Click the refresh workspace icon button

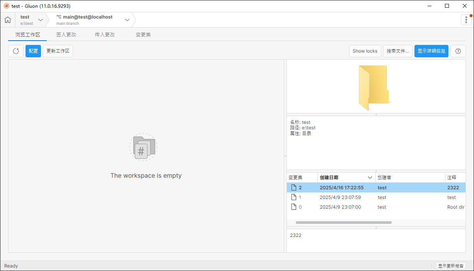[x=16, y=51]
